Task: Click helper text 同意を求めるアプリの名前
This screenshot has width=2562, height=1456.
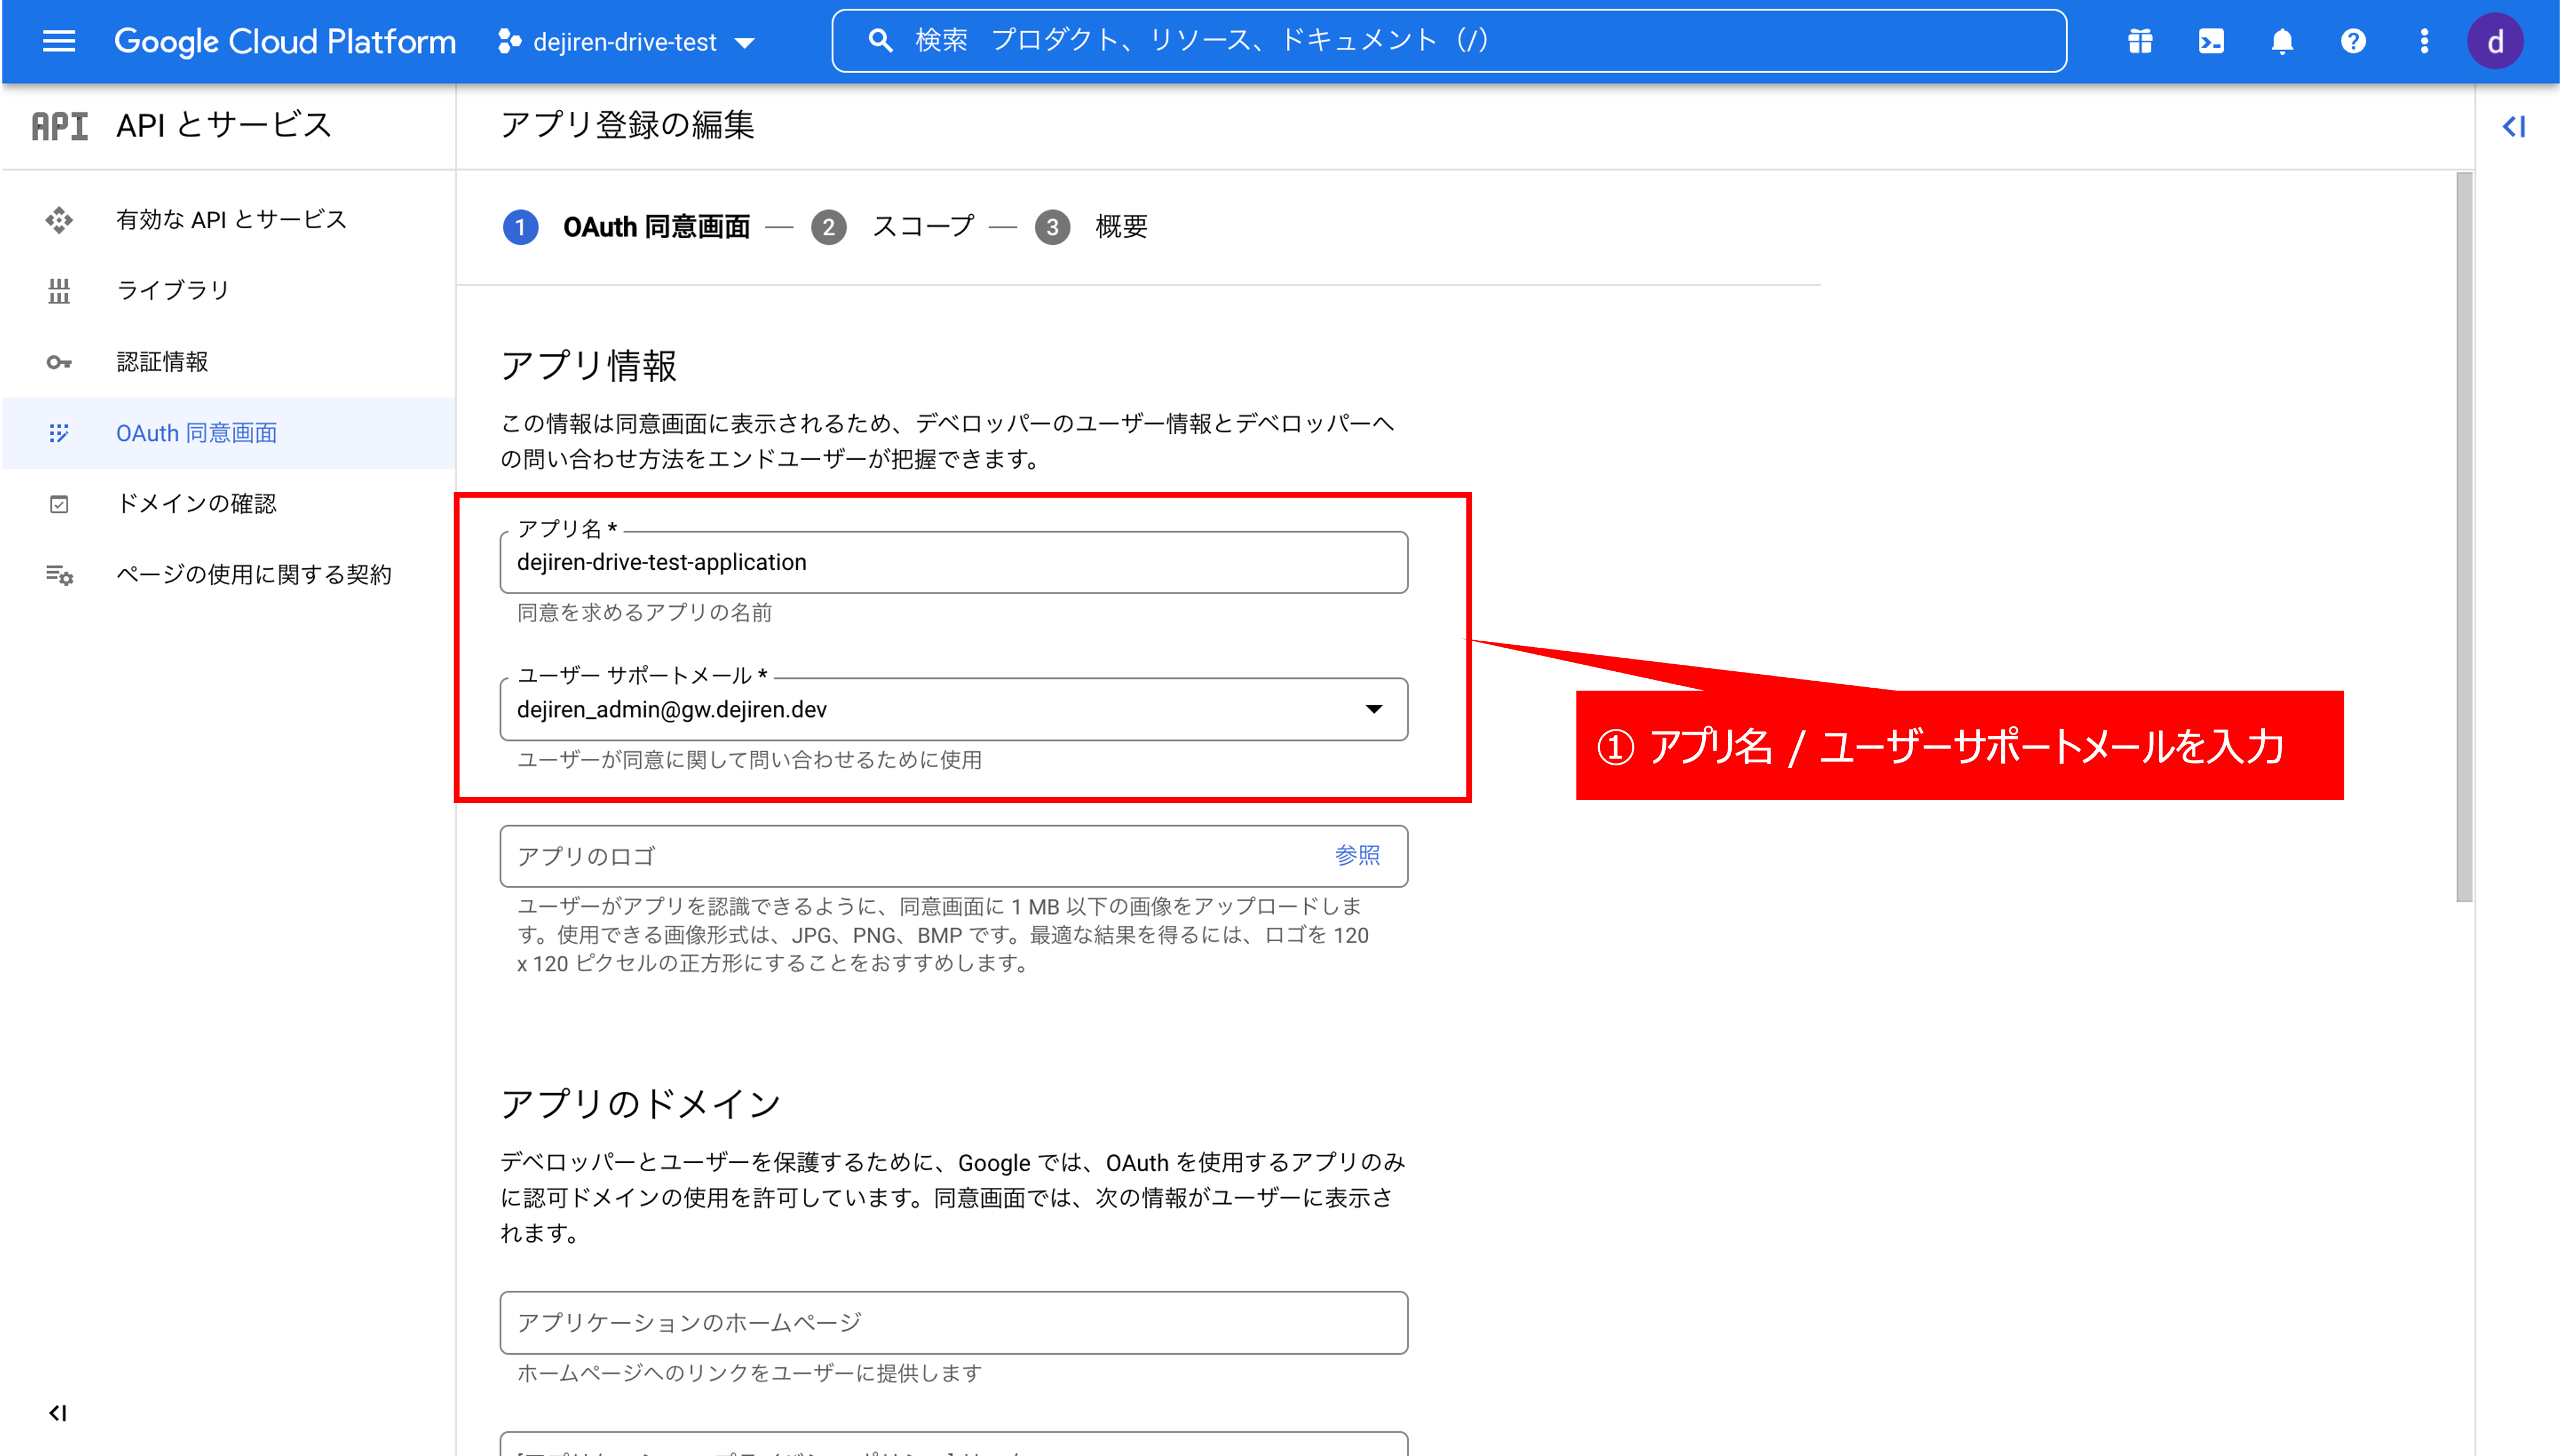Action: [644, 613]
